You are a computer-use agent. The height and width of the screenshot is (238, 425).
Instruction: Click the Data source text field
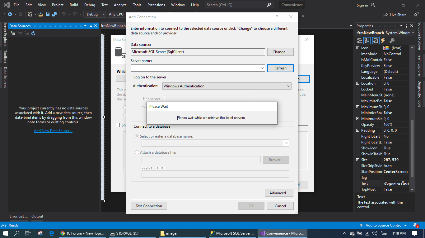click(198, 52)
